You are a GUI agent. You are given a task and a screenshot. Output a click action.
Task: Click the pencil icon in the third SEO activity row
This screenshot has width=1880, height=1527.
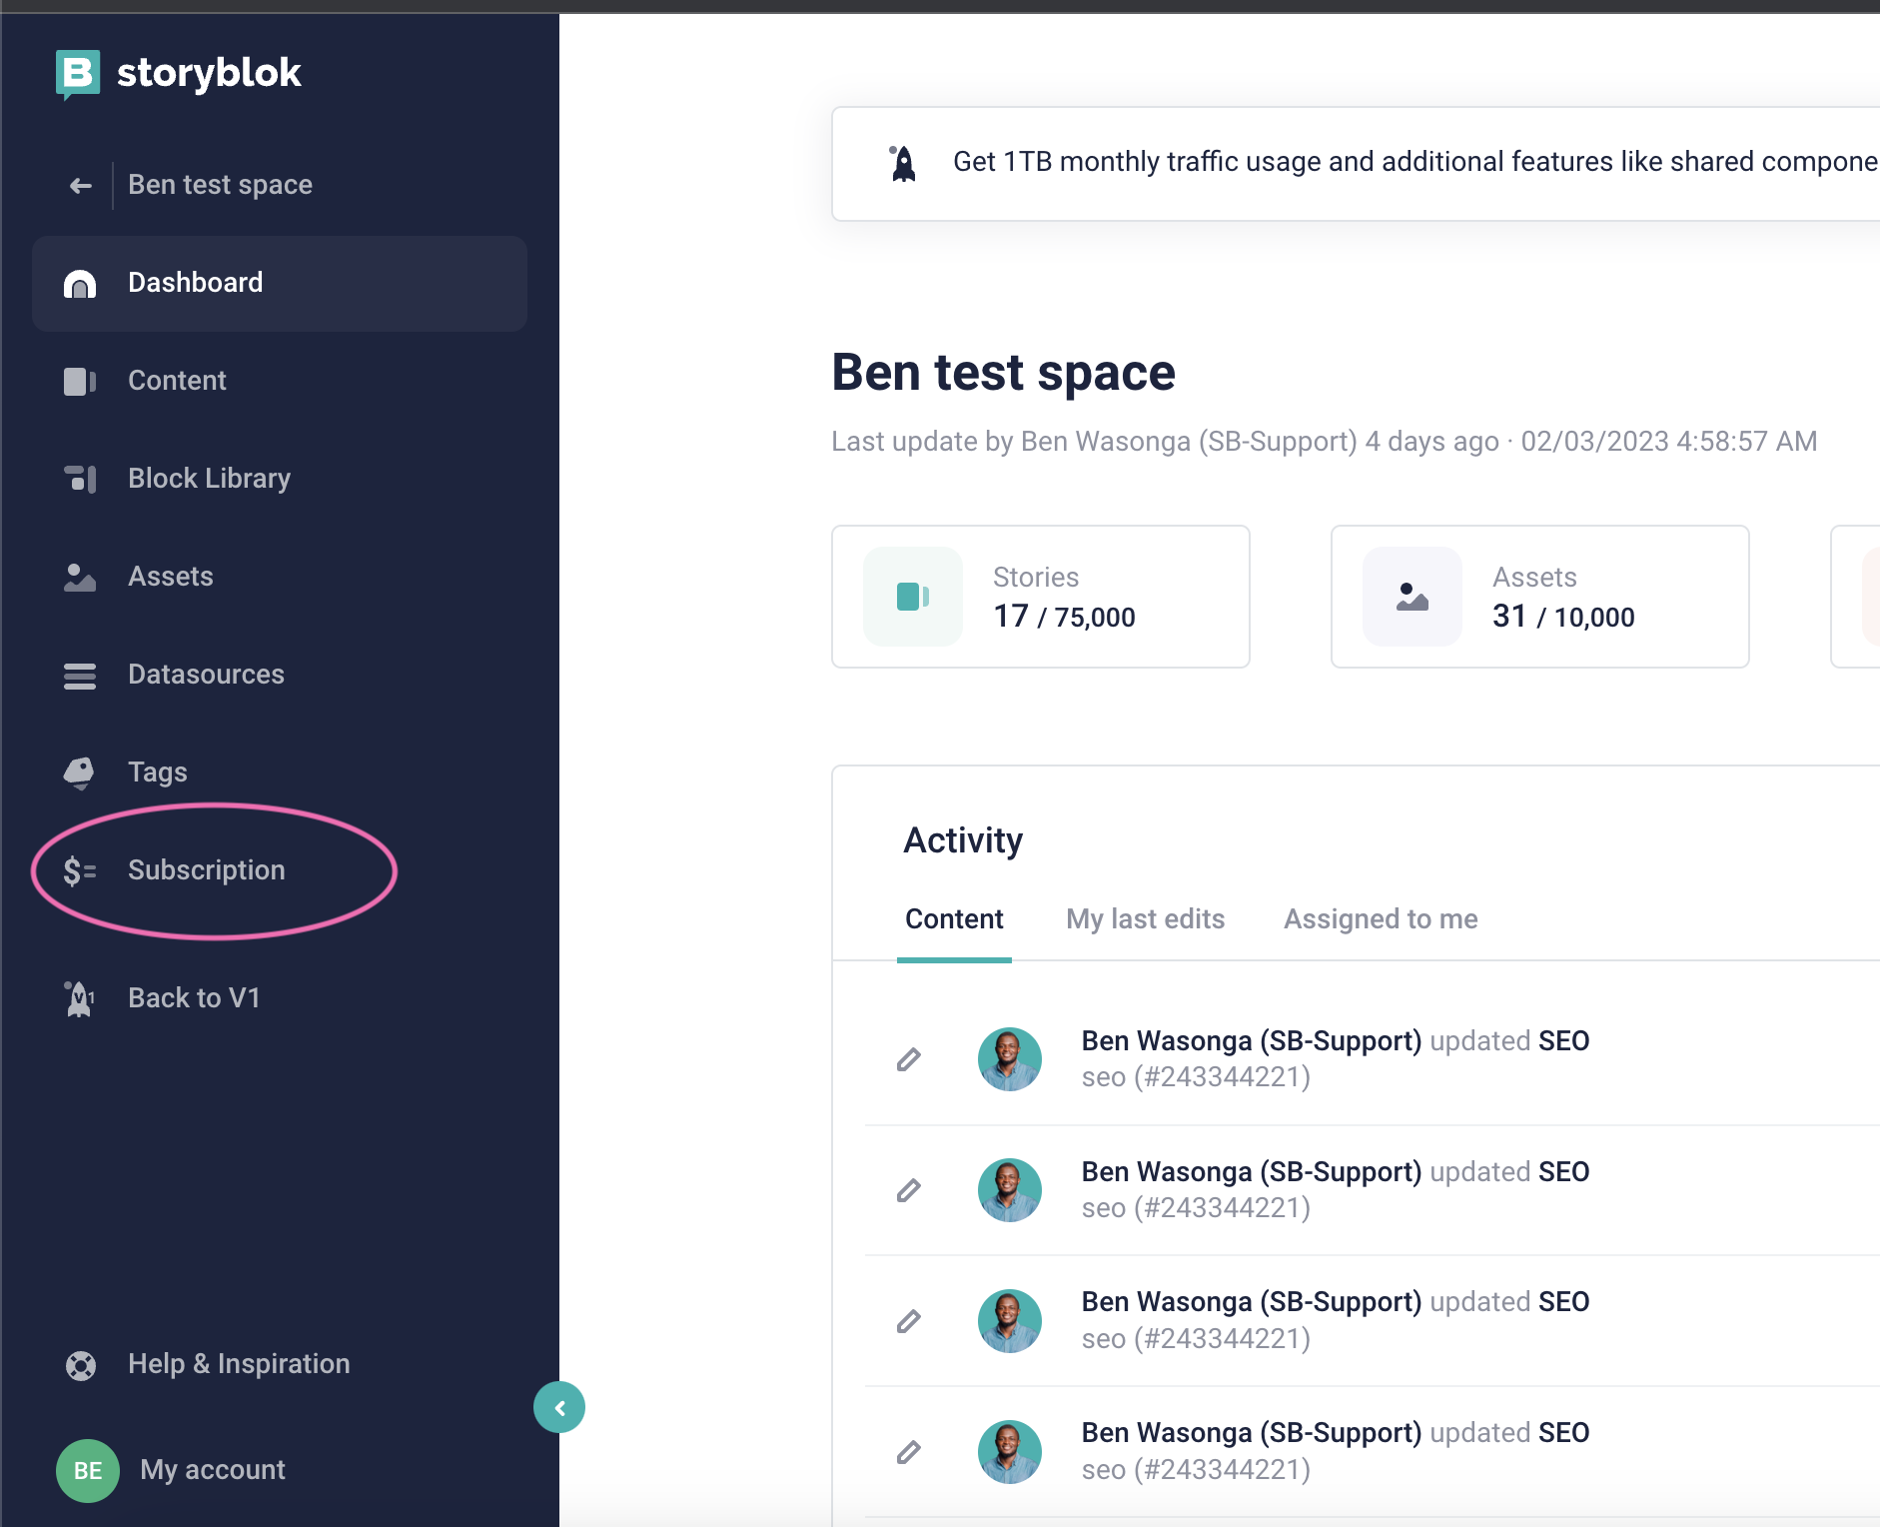(908, 1321)
